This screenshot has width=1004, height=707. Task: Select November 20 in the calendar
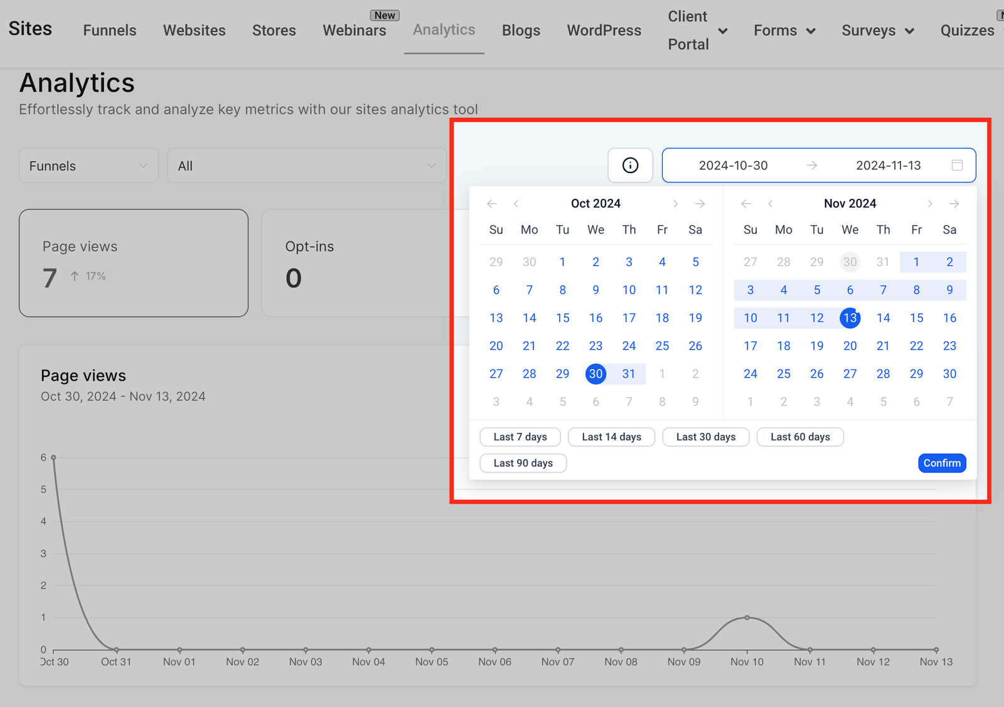(x=850, y=346)
